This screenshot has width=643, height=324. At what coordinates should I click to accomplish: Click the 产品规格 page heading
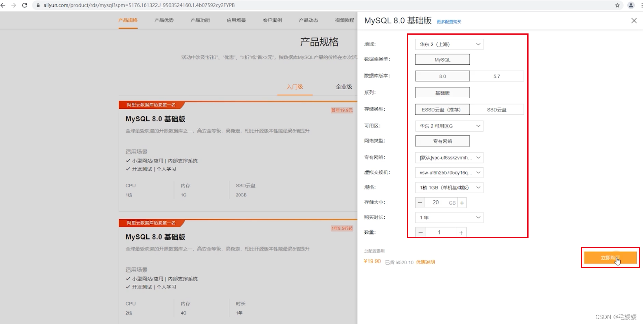click(319, 42)
